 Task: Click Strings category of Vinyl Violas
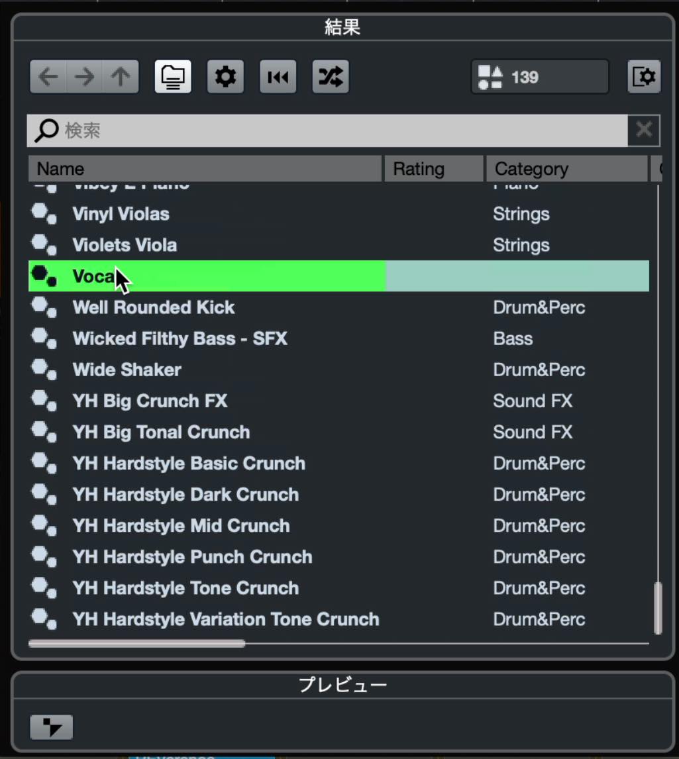coord(521,214)
